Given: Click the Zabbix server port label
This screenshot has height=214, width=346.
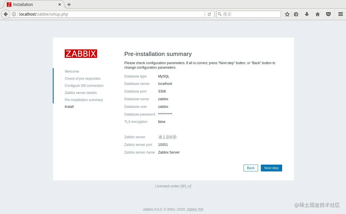Looking at the screenshot, I should [138, 145].
